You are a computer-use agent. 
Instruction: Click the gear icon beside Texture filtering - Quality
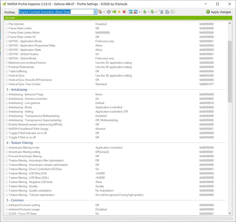[7, 186]
